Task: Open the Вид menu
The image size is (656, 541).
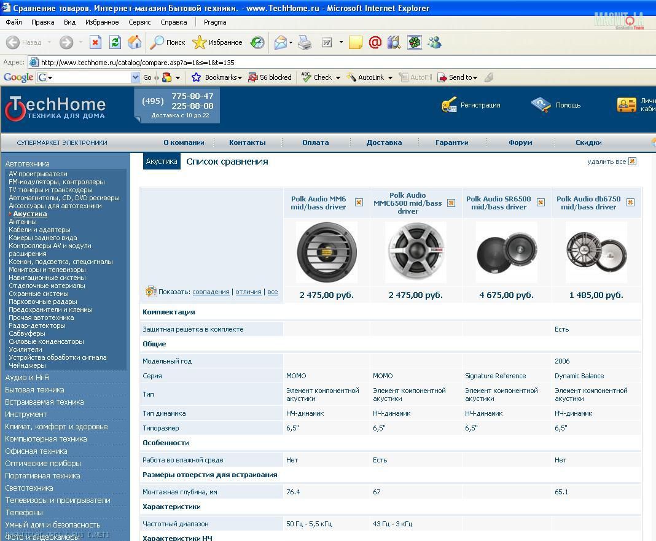Action: [x=70, y=22]
